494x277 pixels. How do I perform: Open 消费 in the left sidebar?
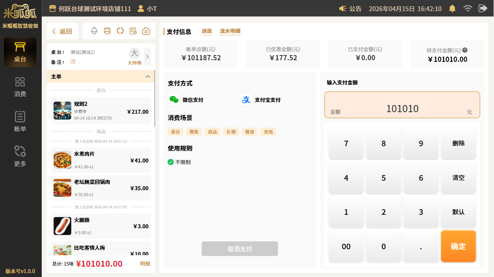point(20,87)
